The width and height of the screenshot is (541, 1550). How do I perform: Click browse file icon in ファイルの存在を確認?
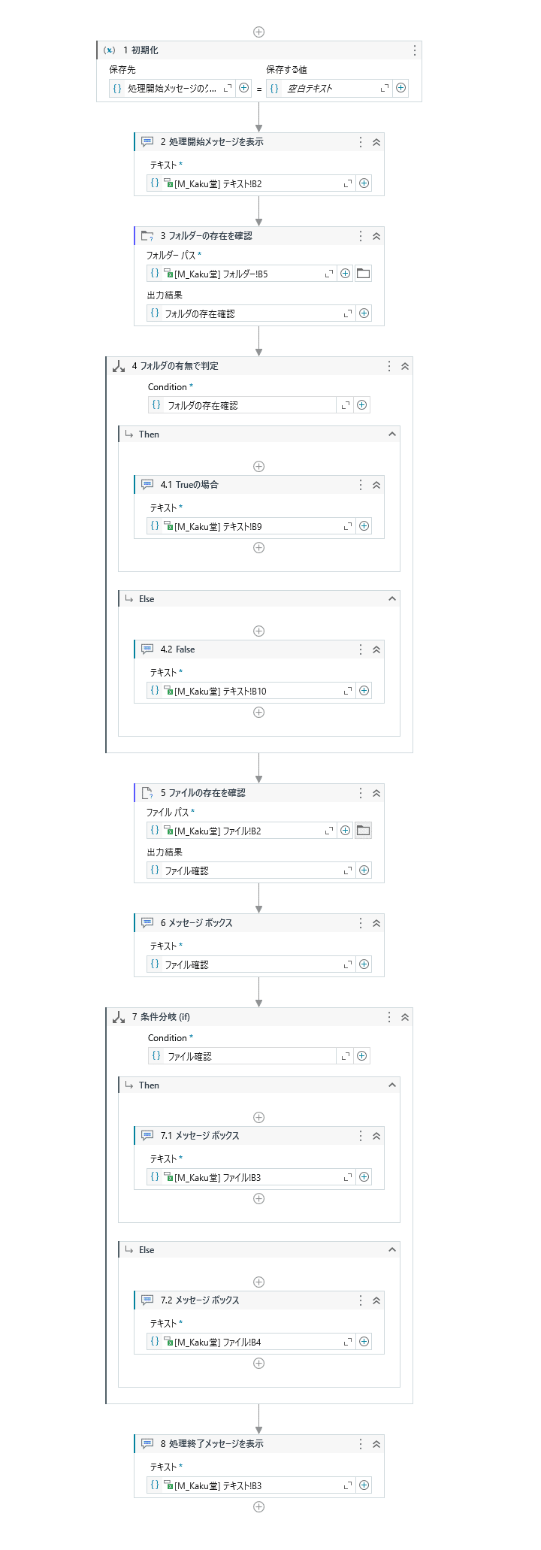coord(363,831)
